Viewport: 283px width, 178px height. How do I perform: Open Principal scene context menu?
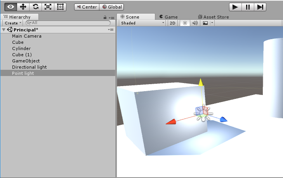(x=111, y=29)
